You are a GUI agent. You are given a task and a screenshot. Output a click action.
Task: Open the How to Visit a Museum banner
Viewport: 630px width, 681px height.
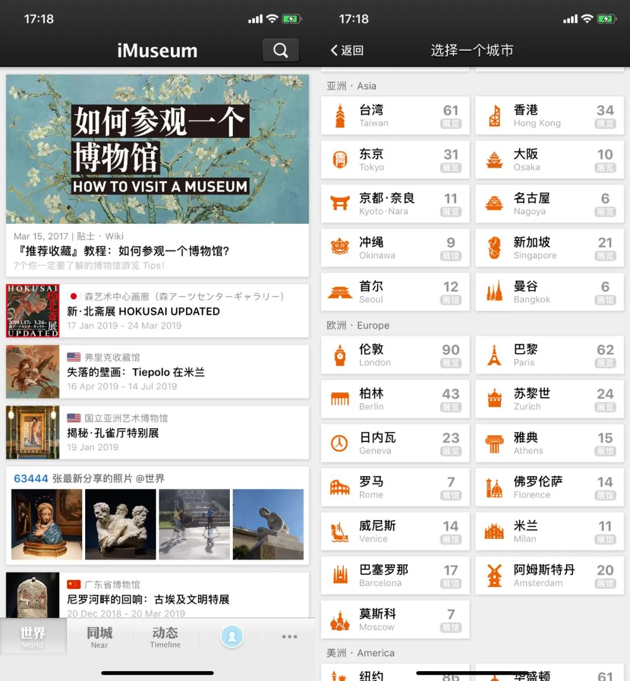pos(157,149)
